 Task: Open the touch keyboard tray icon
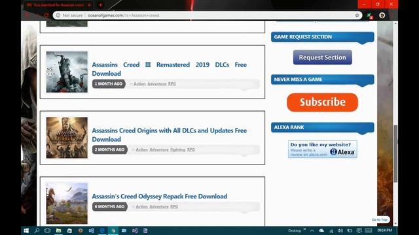368,230
